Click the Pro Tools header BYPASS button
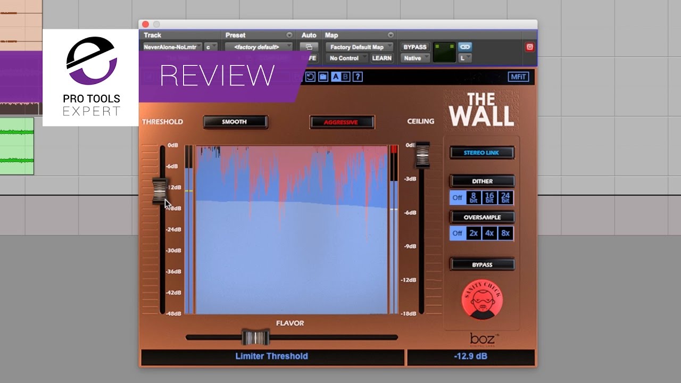The width and height of the screenshot is (681, 383). 415,47
